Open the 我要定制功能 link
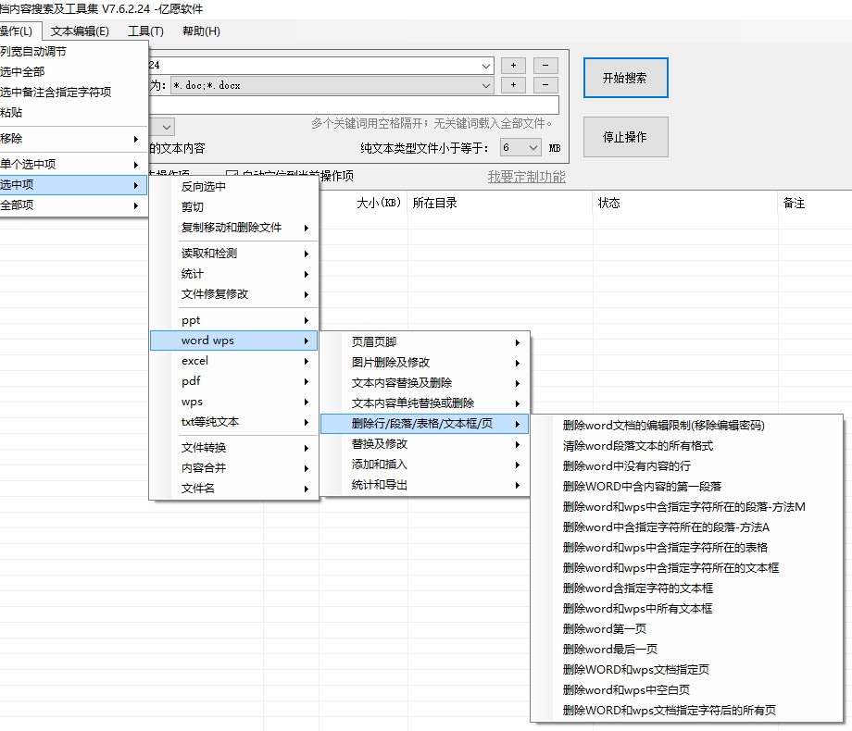This screenshot has height=731, width=852. pyautogui.click(x=526, y=176)
